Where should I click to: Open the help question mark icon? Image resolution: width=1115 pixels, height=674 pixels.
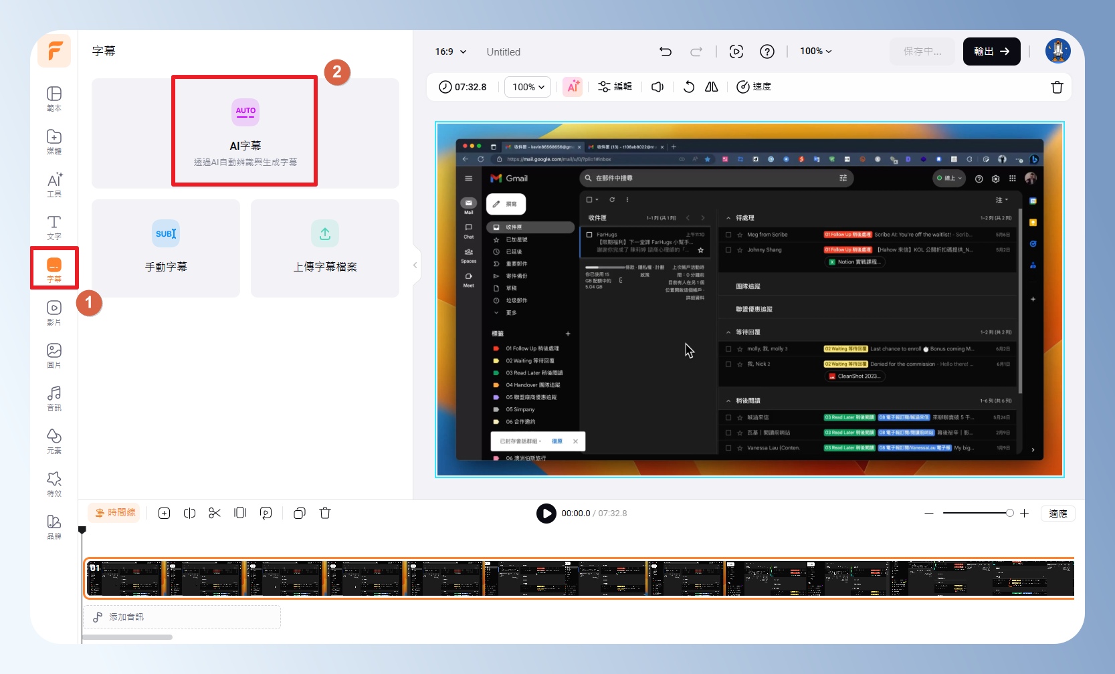click(767, 51)
